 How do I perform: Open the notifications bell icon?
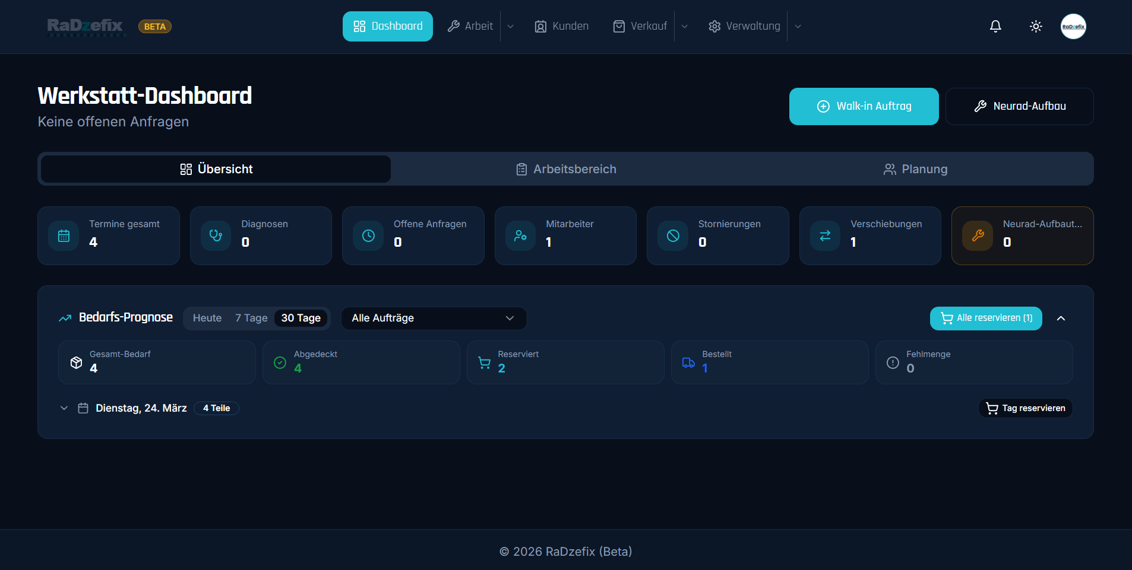(x=995, y=26)
